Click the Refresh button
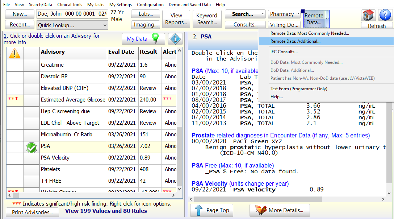The height and width of the screenshot is (219, 394). pyautogui.click(x=377, y=26)
